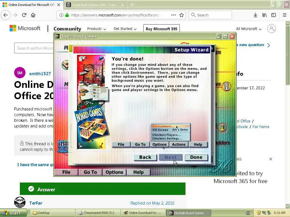The width and height of the screenshot is (290, 217).
Task: Click the dominoes game icon in Hoyle window
Action: pyautogui.click(x=226, y=86)
